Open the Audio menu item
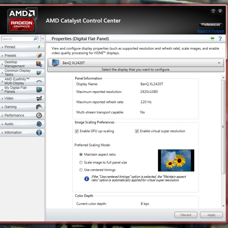 pos(22,124)
